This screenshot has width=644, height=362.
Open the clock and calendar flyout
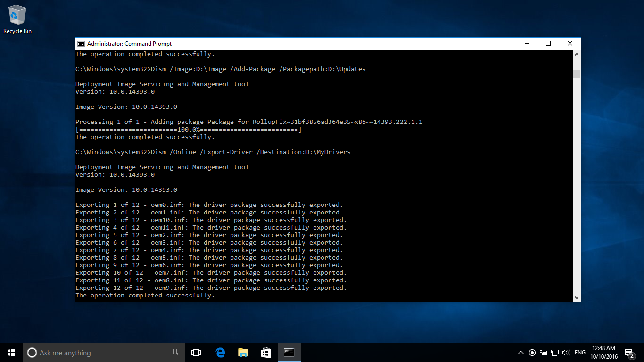[x=604, y=353]
